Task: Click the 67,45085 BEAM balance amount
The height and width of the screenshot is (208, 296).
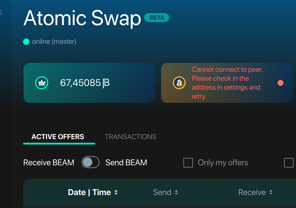Action: pos(84,83)
